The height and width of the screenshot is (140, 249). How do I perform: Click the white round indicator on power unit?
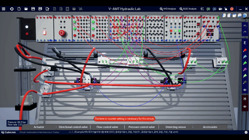(27, 27)
